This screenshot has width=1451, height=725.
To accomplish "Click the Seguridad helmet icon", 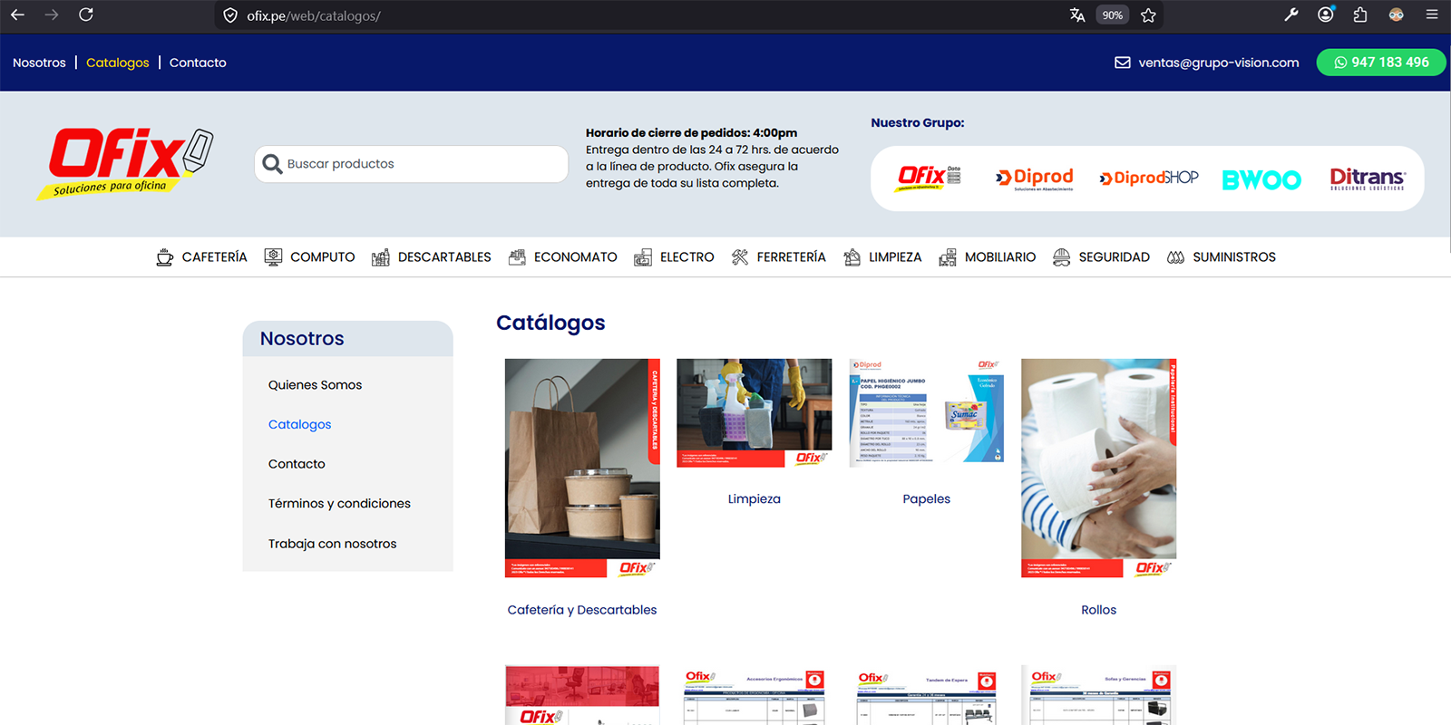I will pyautogui.click(x=1062, y=257).
